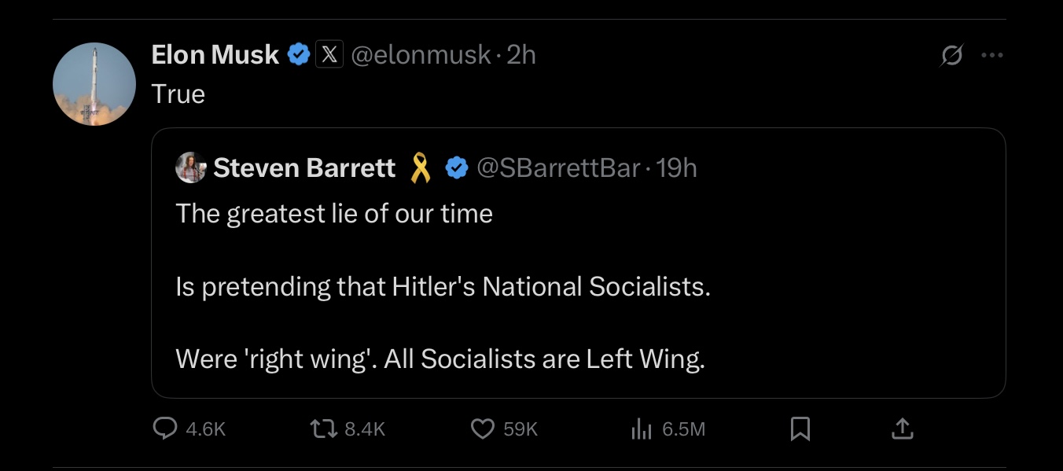Open Elon Musk's rocket profile picture
The height and width of the screenshot is (471, 1063).
94,84
